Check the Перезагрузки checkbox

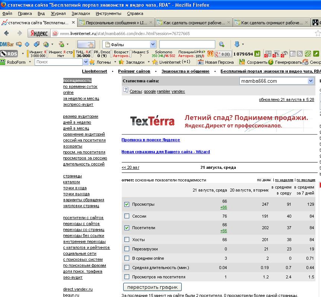[x=127, y=249]
